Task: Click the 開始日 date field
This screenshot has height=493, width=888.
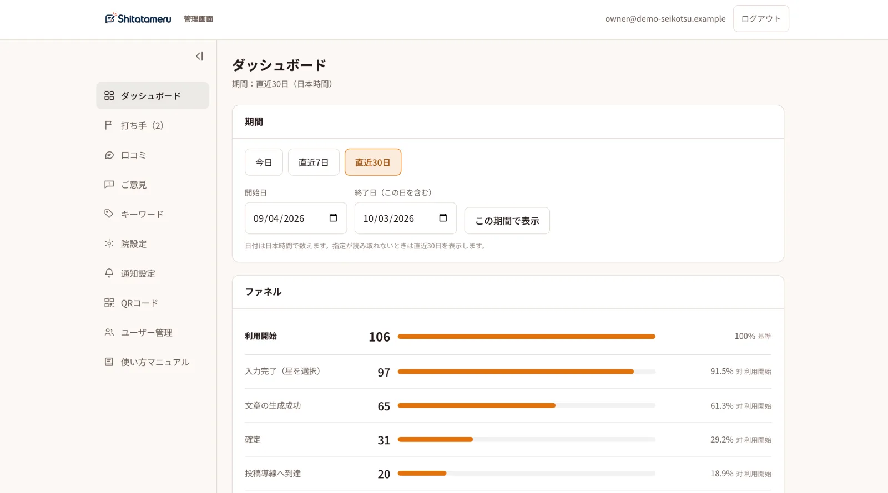Action: (296, 218)
